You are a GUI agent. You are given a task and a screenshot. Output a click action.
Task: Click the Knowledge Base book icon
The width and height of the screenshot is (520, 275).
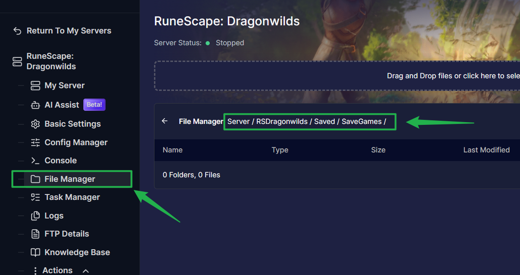point(35,252)
